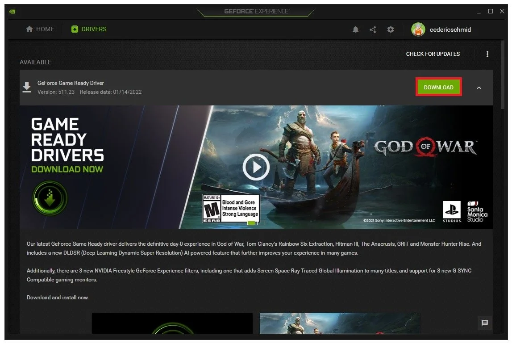
Task: Click the vertical scrollbar thumb
Action: point(502,75)
